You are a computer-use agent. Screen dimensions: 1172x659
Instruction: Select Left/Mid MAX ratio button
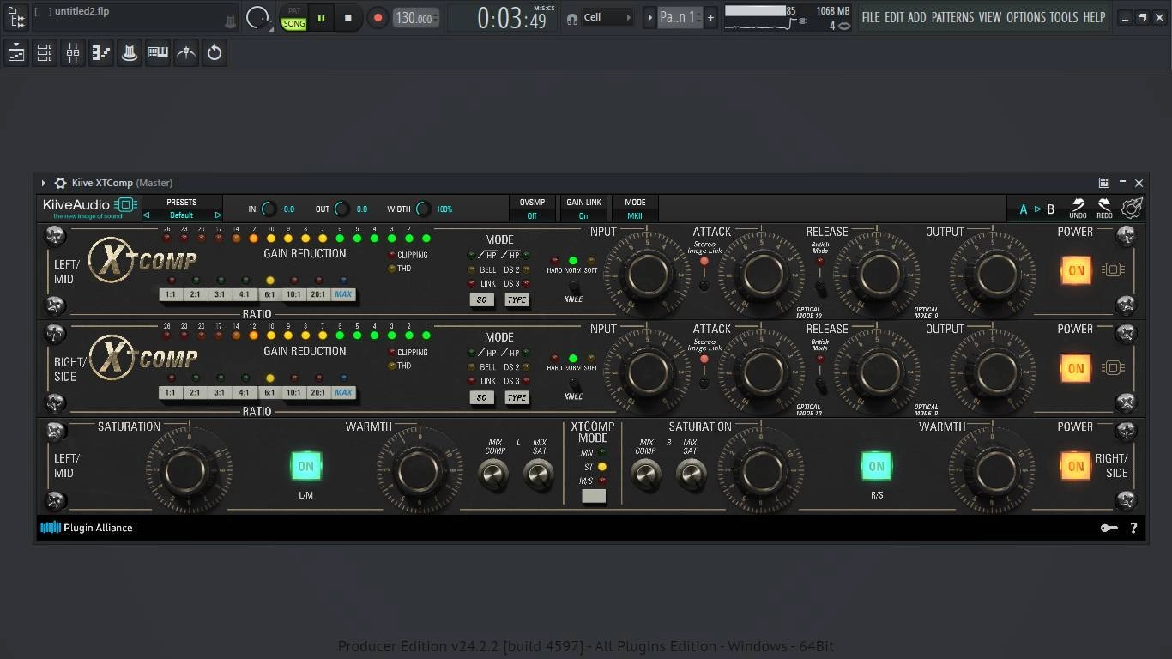[343, 294]
